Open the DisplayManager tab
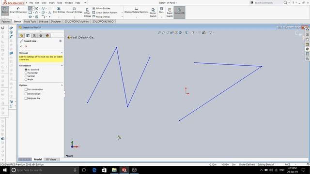 tap(47, 35)
